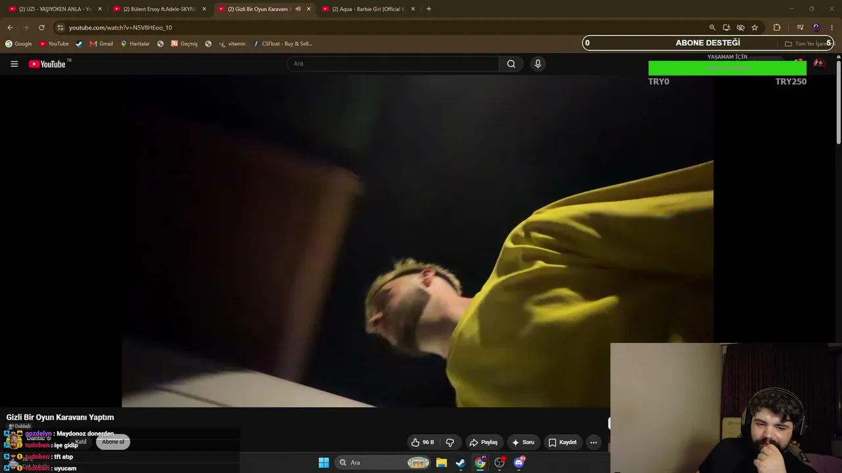Switch to Chrome in the taskbar
Viewport: 842px width, 473px height.
[x=480, y=462]
